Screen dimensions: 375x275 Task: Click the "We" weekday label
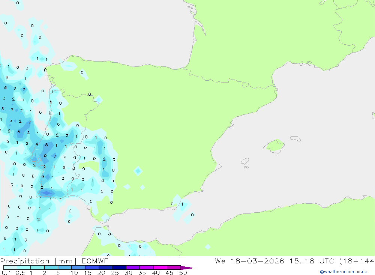(220, 261)
